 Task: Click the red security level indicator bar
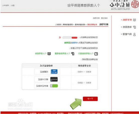point(74,37)
